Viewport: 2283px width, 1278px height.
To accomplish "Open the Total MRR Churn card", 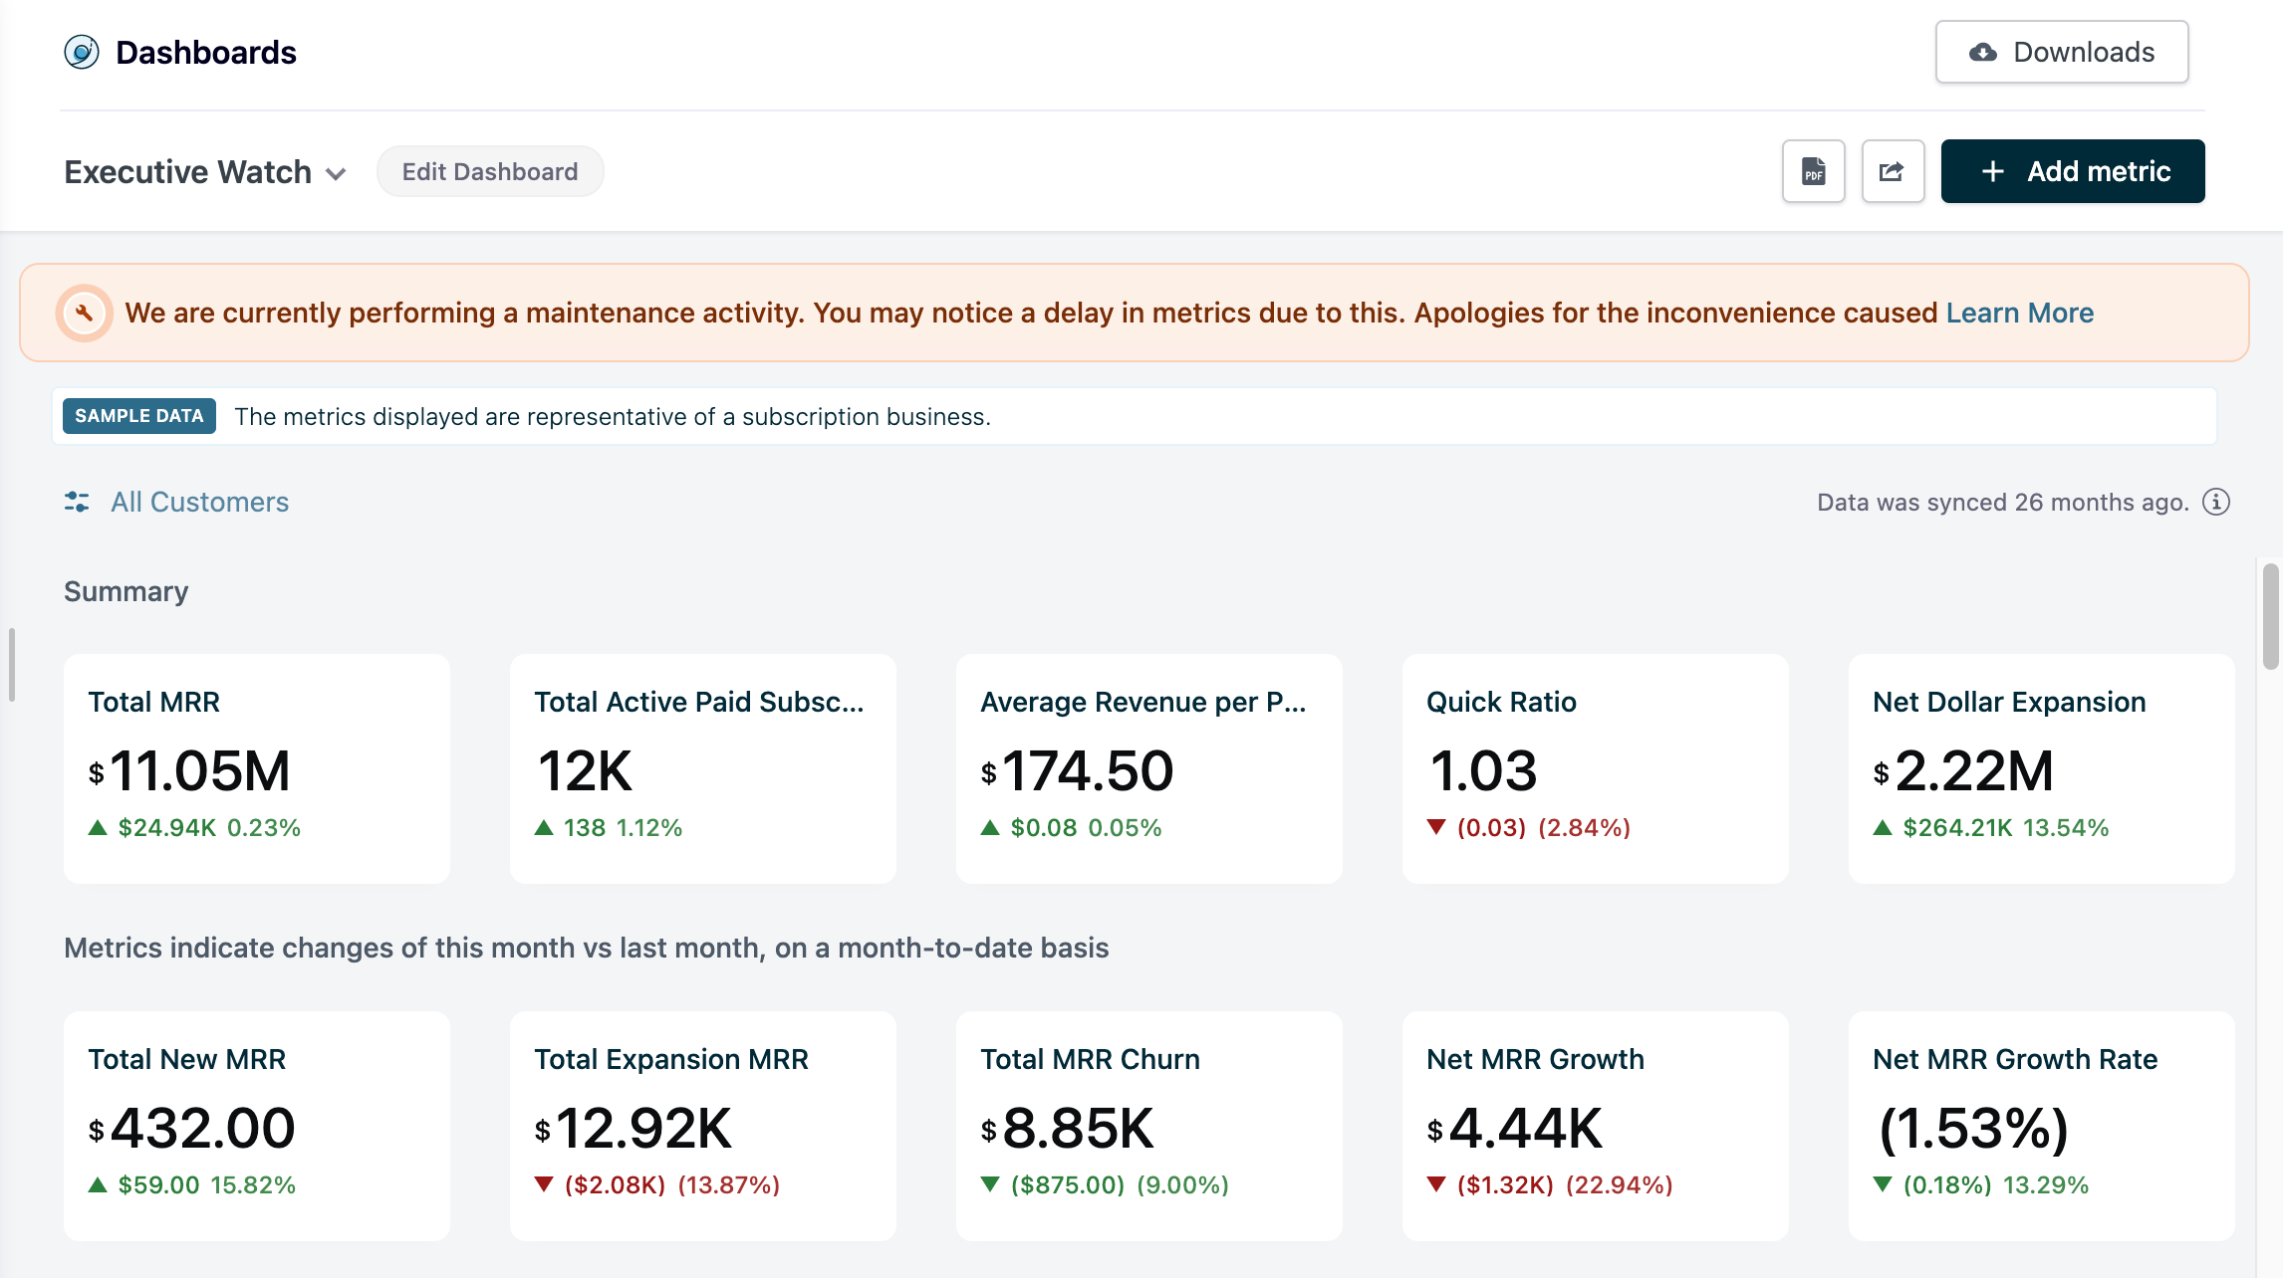I will (x=1148, y=1125).
